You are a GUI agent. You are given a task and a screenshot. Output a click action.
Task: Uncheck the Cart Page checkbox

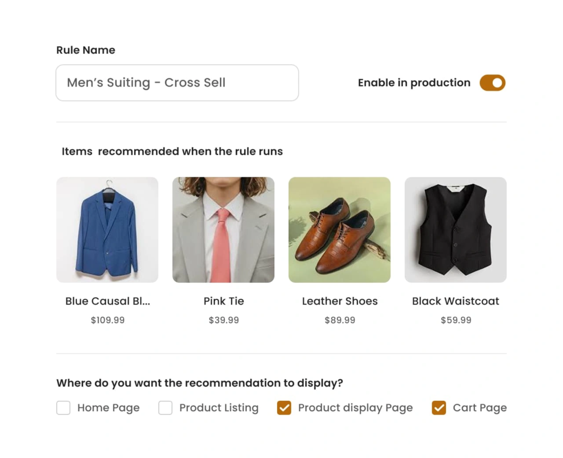(x=439, y=408)
